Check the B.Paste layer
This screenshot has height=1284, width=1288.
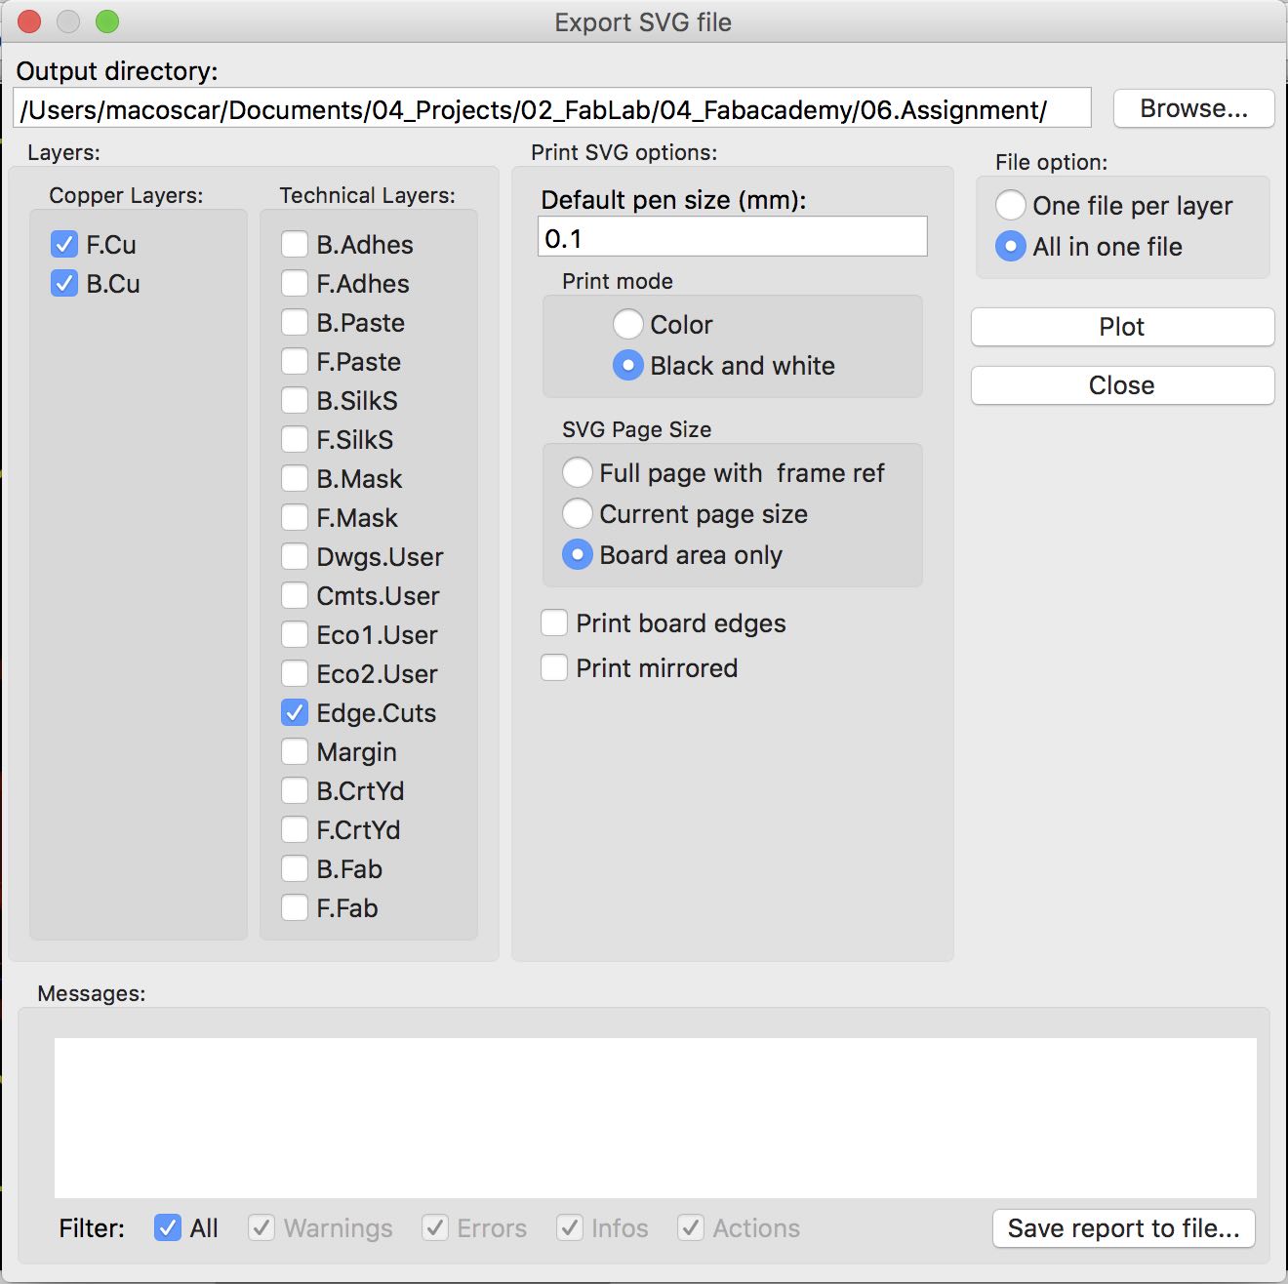295,322
